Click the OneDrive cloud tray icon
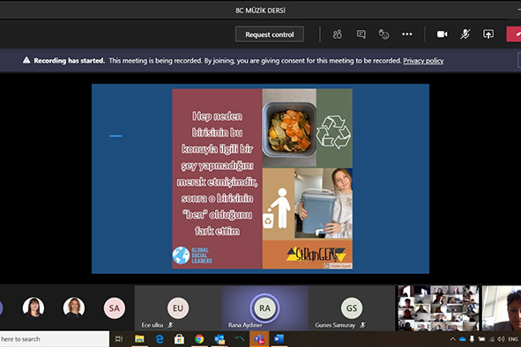This screenshot has height=347, width=521. coord(462,339)
